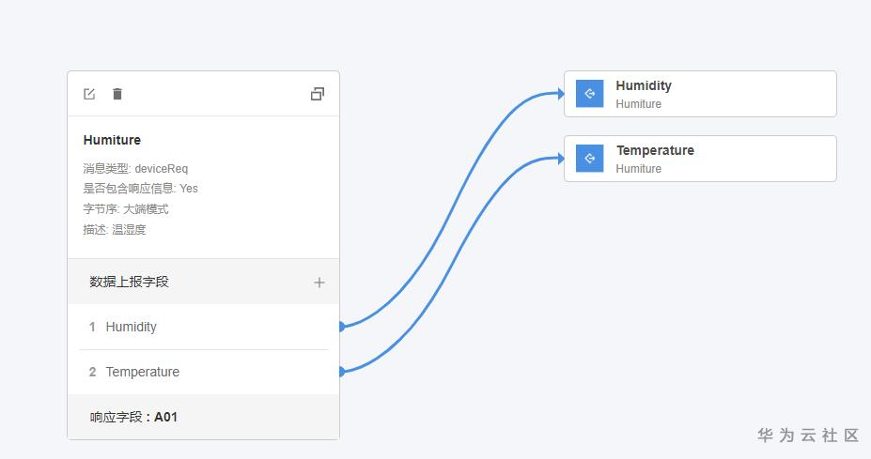Click the Humidity property node title
This screenshot has width=871, height=459.
pos(644,85)
